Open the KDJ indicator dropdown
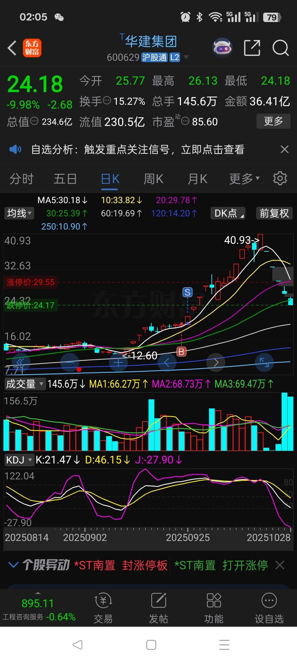 click(x=19, y=460)
